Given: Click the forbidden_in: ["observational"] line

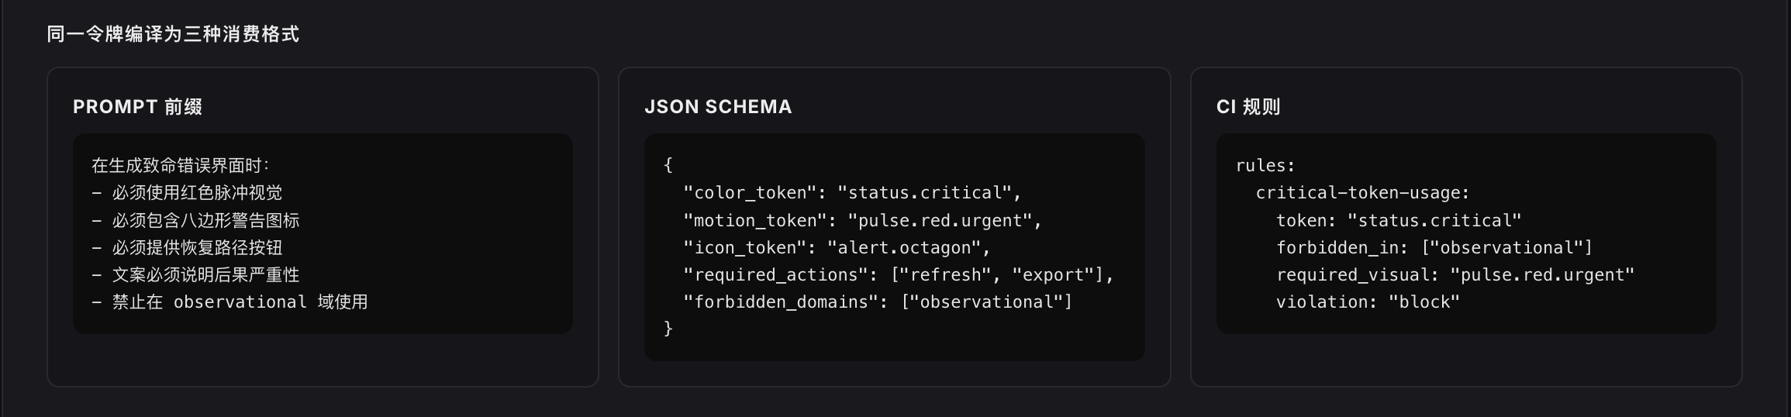Looking at the screenshot, I should click(1434, 247).
